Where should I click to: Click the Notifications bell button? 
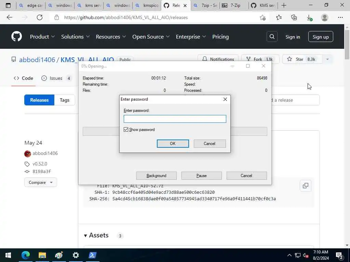[x=218, y=59]
